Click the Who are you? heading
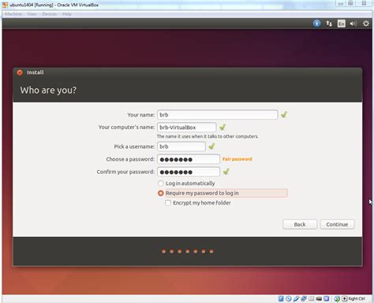Viewport: 374px width, 303px height. (48, 90)
